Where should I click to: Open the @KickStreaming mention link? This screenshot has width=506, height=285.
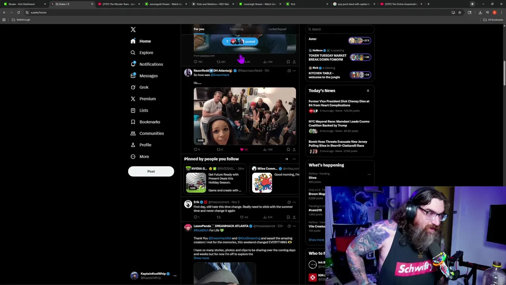tap(249, 238)
